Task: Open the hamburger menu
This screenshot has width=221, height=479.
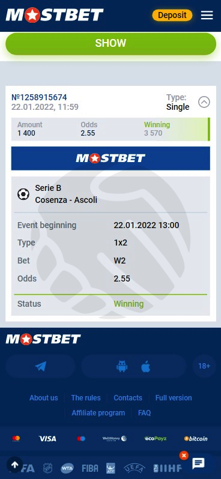Action: [x=207, y=15]
